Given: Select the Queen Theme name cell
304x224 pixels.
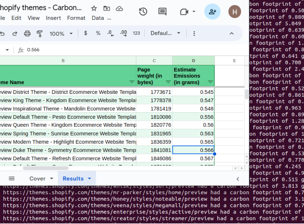Looking at the screenshot, I should [x=68, y=125].
